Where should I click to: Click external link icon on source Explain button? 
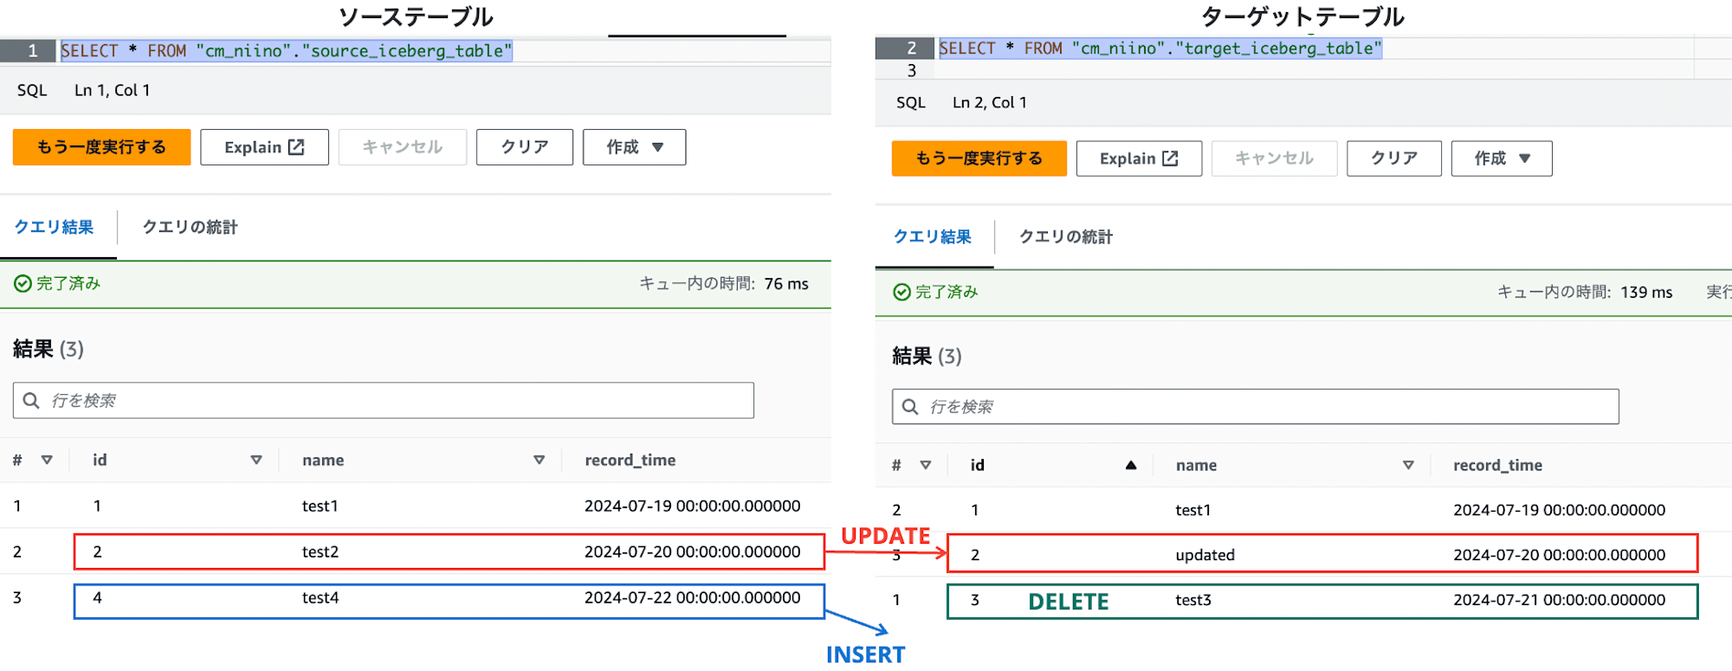pos(296,147)
